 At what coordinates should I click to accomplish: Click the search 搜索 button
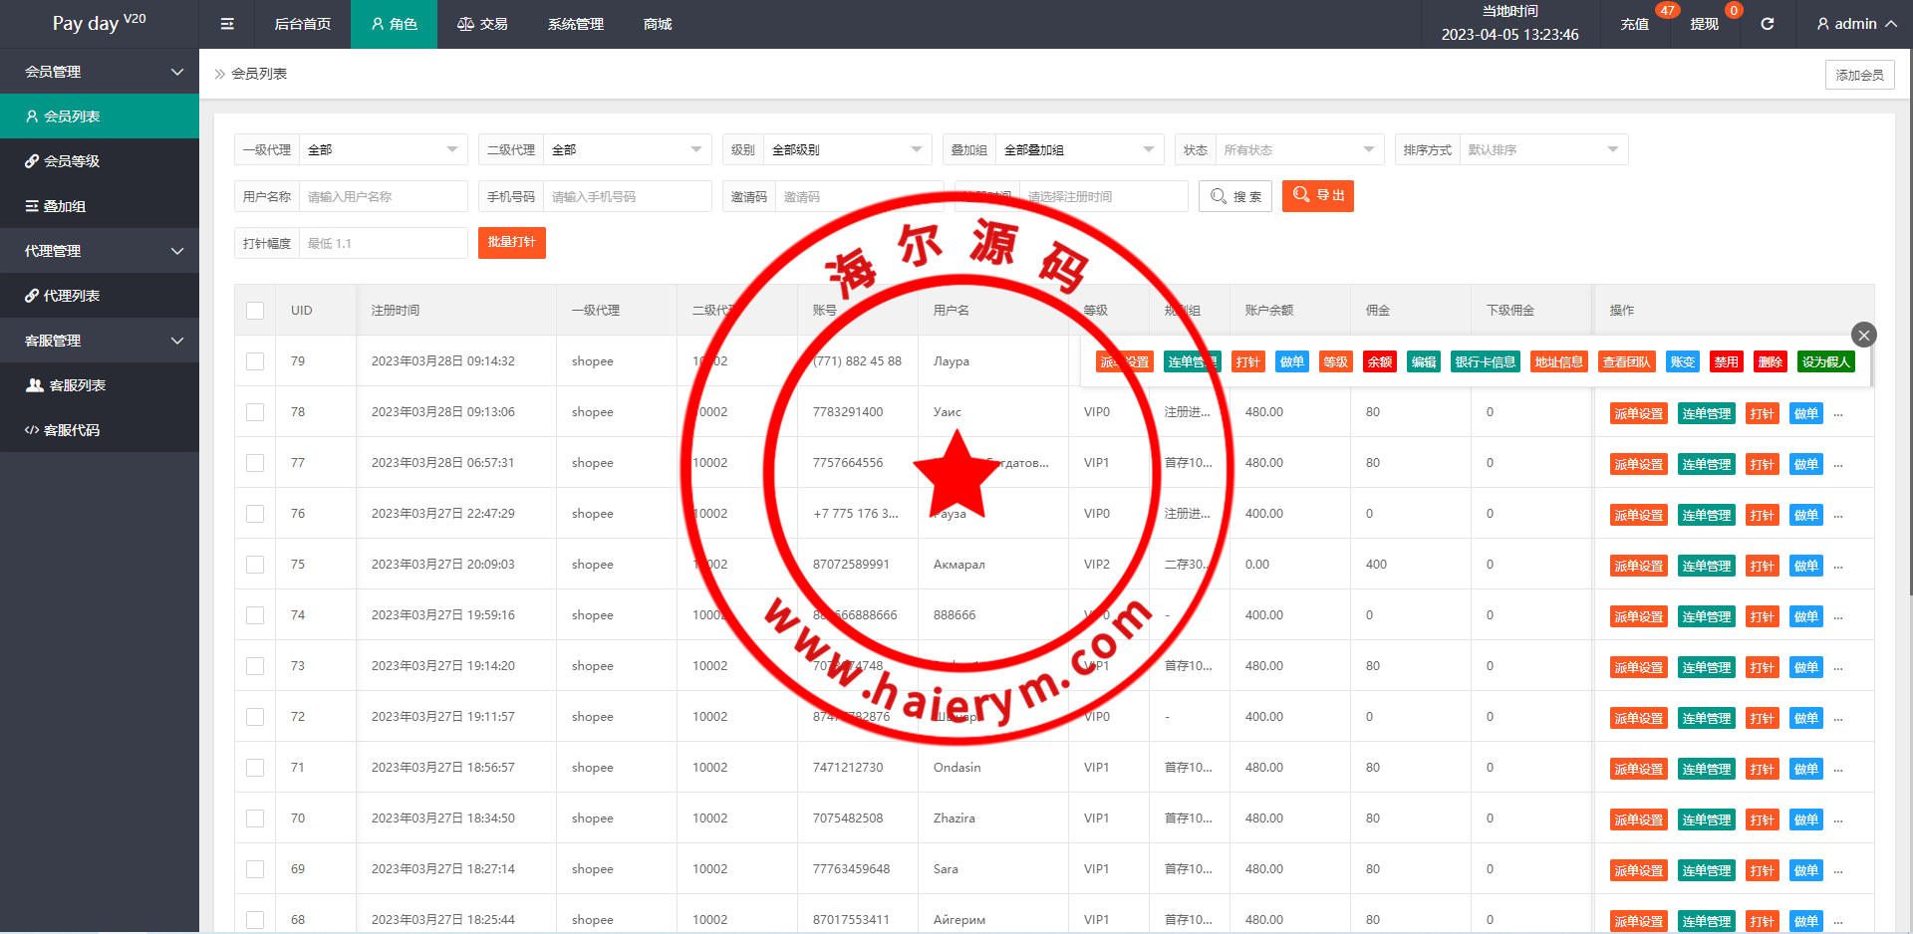[x=1235, y=196]
